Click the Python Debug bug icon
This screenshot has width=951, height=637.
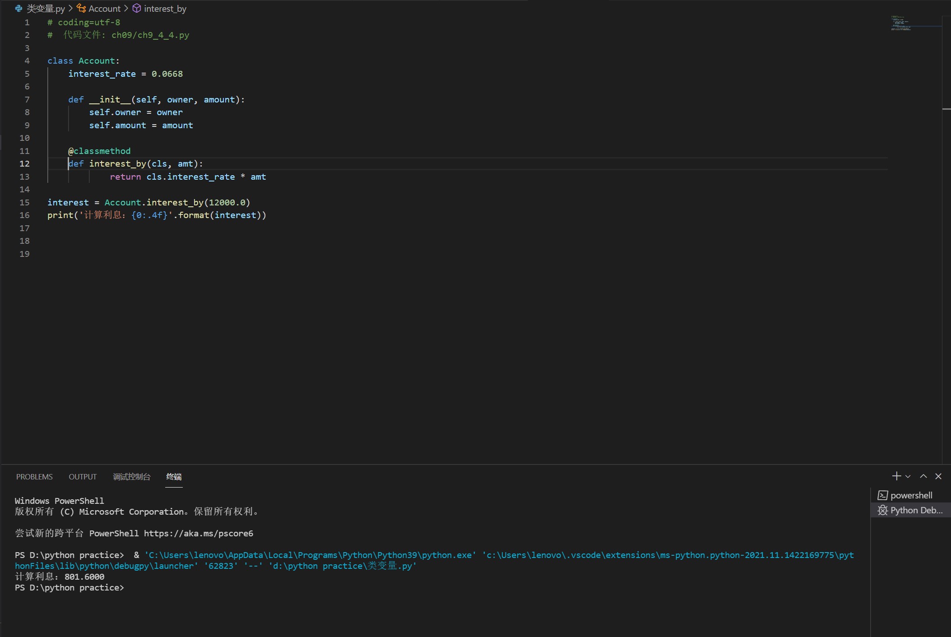click(x=882, y=511)
